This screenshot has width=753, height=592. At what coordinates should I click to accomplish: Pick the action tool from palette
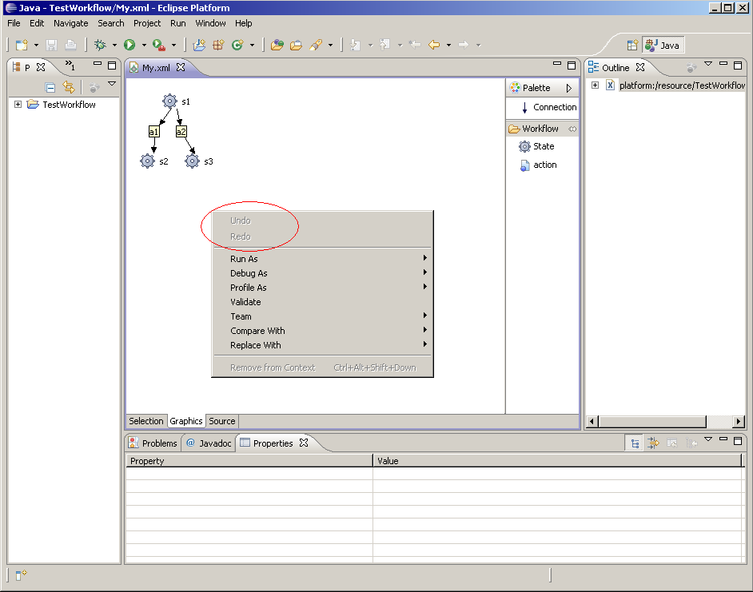point(544,165)
